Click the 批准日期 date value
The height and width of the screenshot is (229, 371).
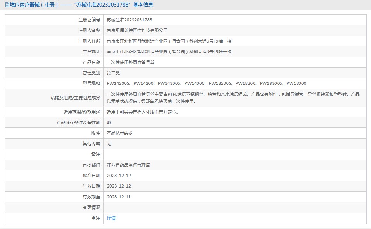[x=119, y=176]
